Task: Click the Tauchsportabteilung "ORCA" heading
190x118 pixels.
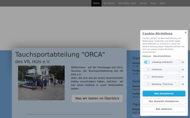Action: [x=60, y=54]
